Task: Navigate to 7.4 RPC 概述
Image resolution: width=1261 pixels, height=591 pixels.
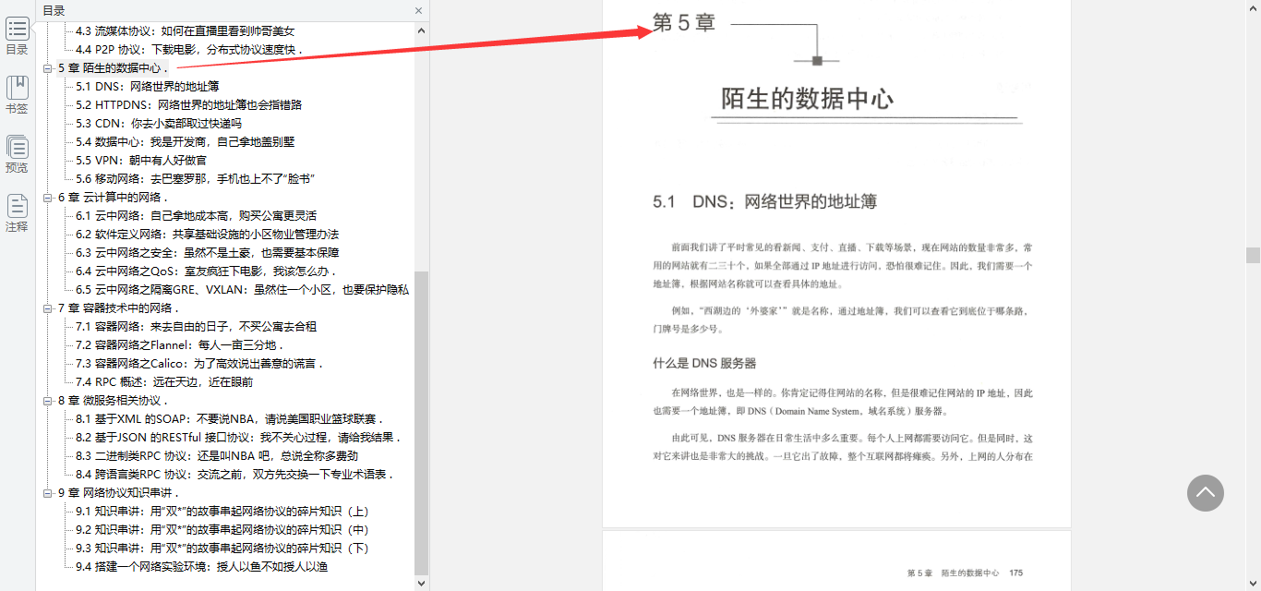Action: pyautogui.click(x=164, y=382)
